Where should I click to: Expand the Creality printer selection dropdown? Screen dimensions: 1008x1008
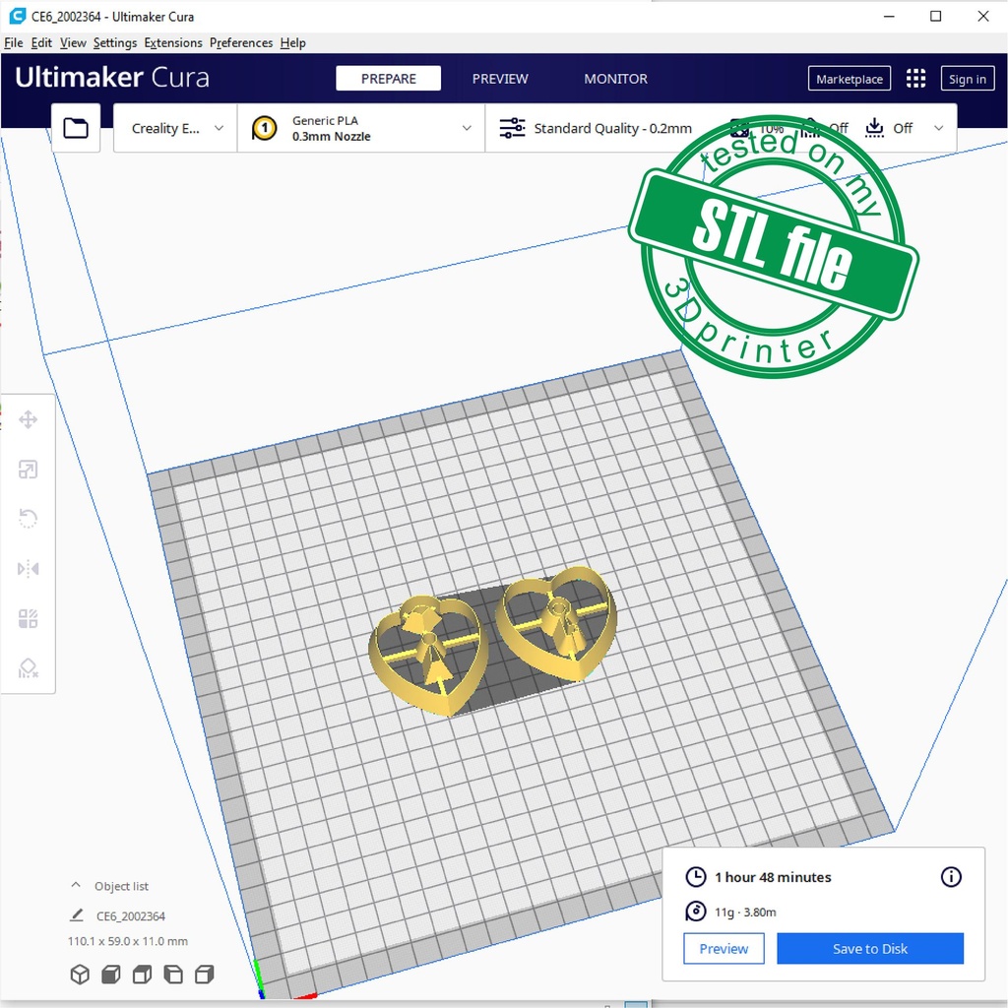point(177,128)
